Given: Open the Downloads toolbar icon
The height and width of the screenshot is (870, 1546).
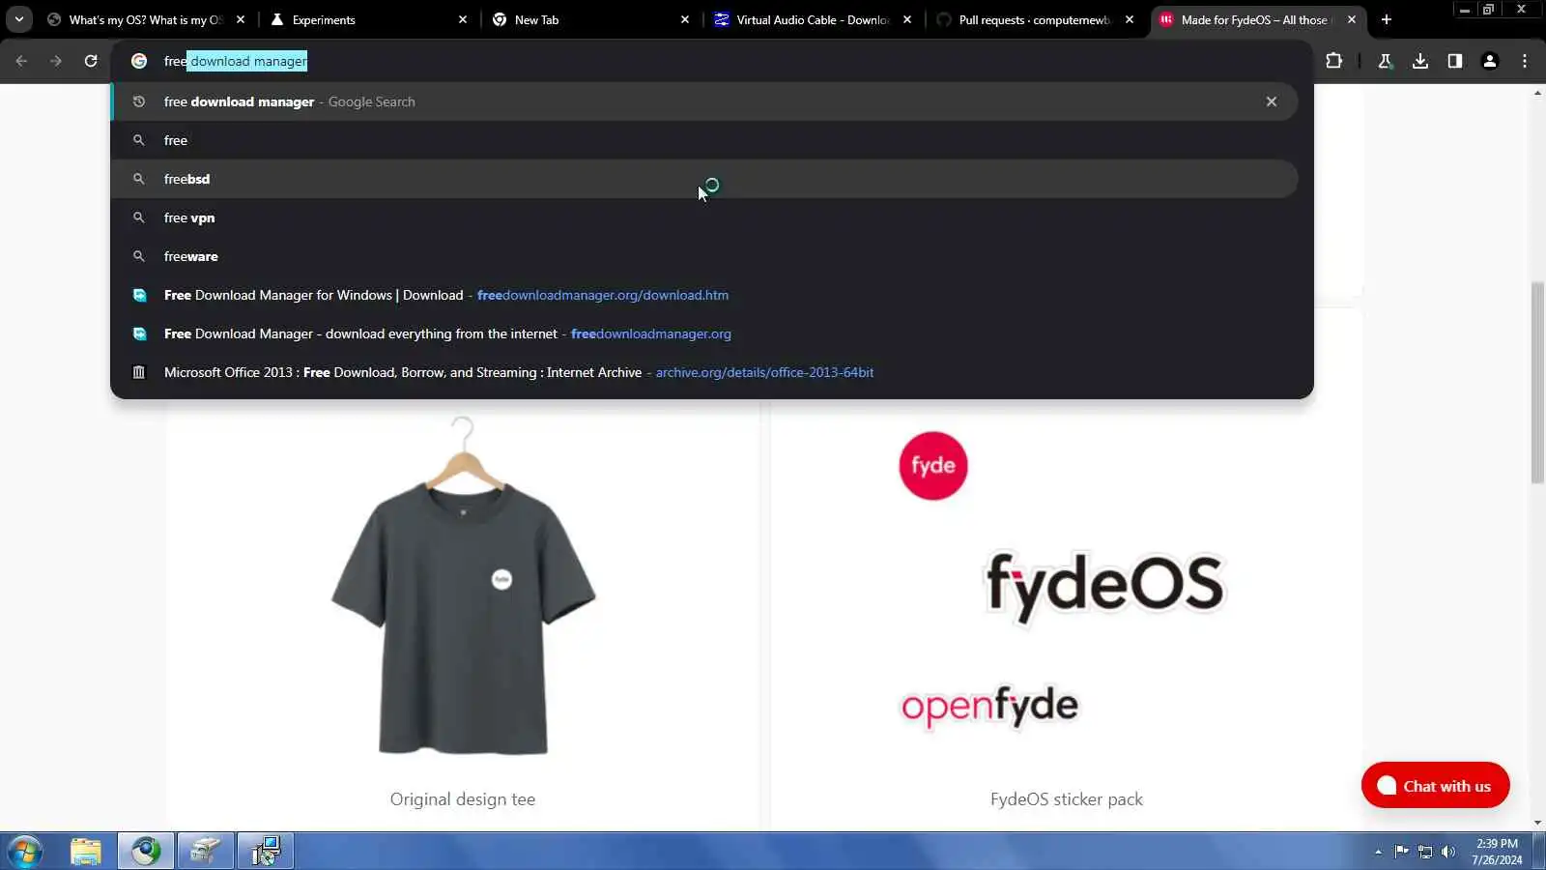Looking at the screenshot, I should pos(1420,61).
